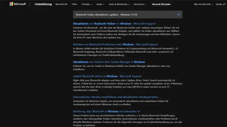Expand the Geräte dropdown menu
Viewport: 227px width, 127px height.
(100, 4)
